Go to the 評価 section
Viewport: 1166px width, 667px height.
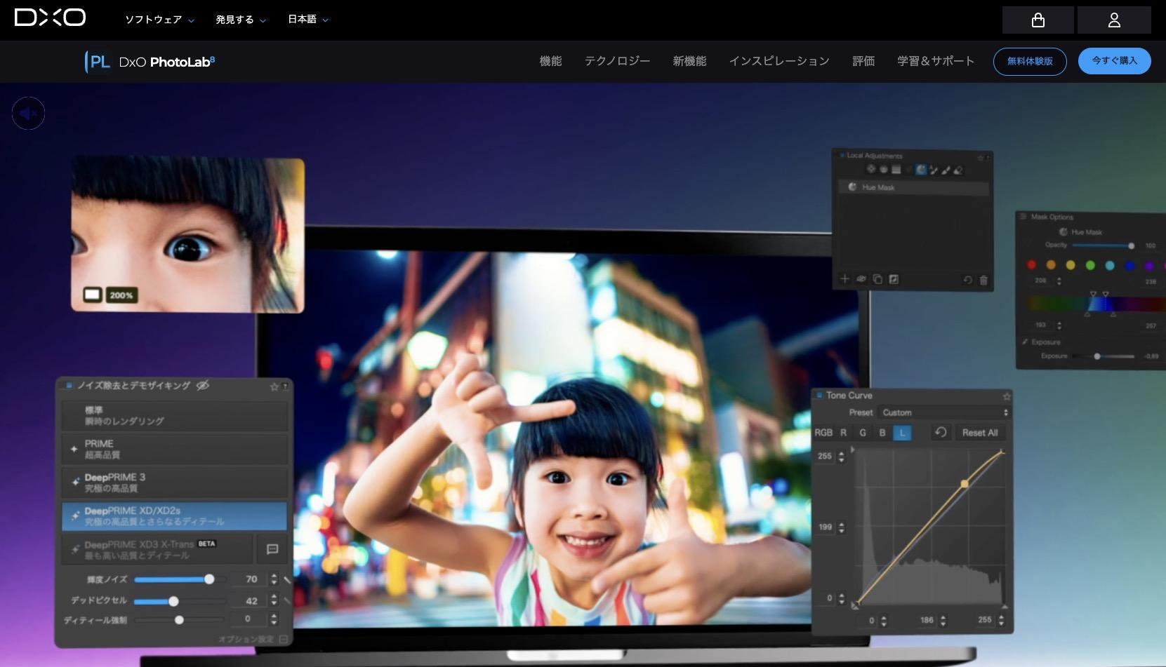863,61
